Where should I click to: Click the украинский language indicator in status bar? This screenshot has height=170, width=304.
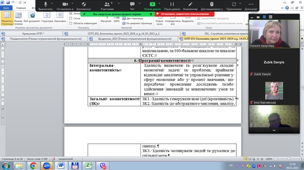[66, 159]
